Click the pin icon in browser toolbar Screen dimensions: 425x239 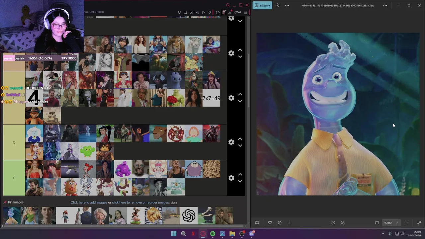tap(179, 12)
